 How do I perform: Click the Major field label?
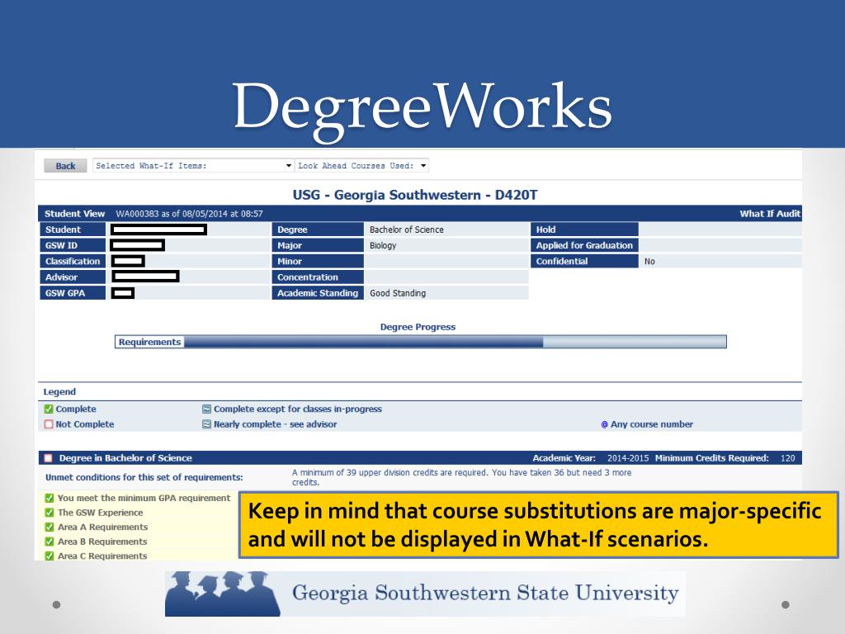pos(318,245)
